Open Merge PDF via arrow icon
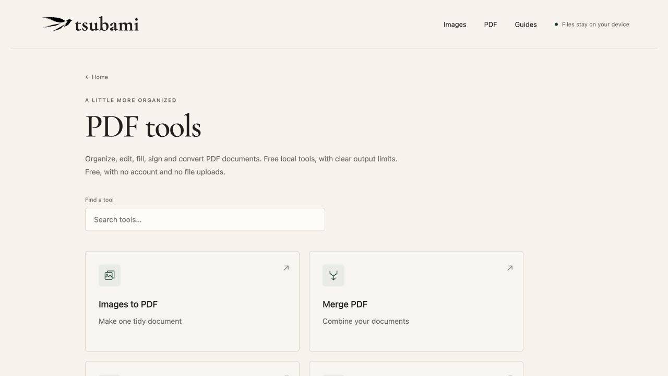 [510, 268]
